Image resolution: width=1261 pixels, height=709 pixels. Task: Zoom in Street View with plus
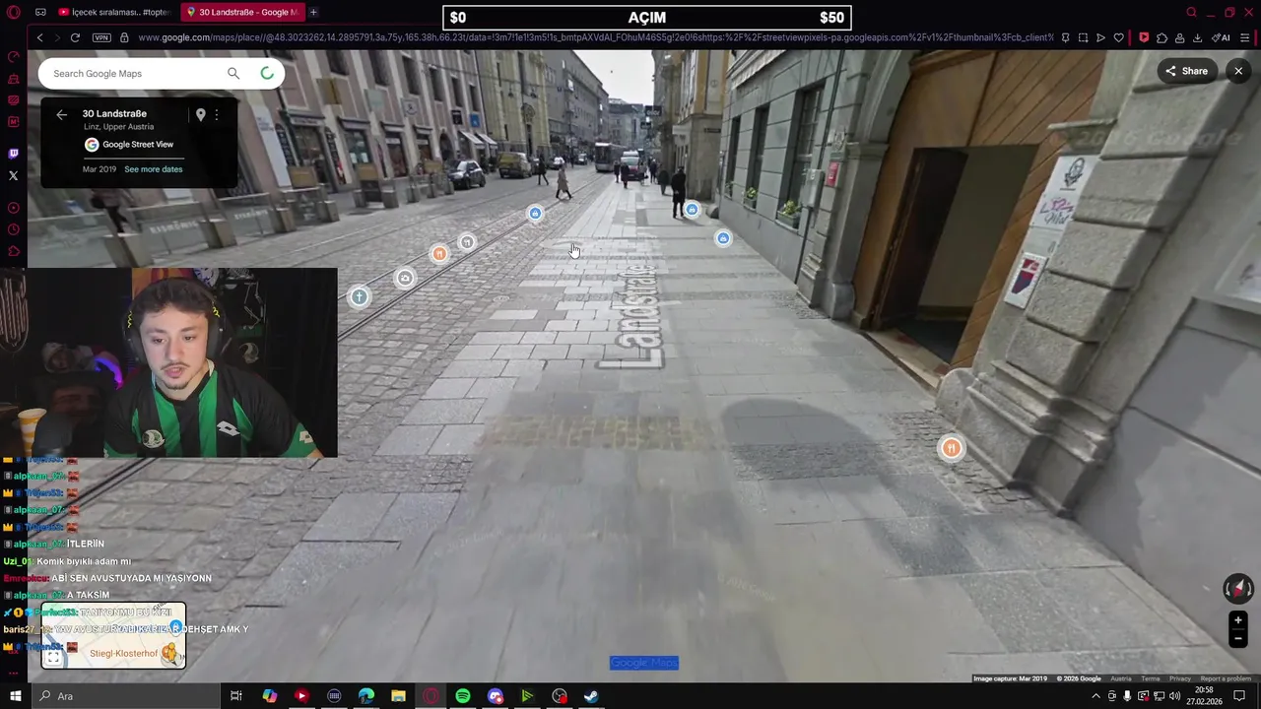coord(1238,620)
